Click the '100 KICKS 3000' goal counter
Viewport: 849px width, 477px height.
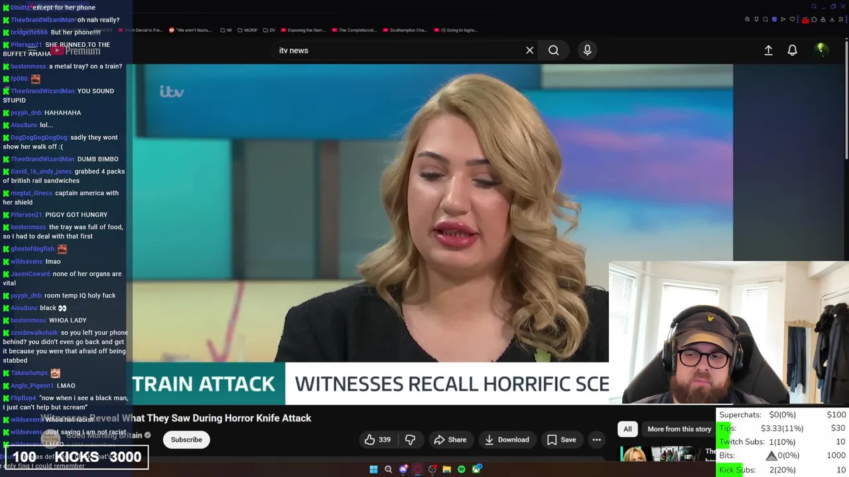coord(77,456)
